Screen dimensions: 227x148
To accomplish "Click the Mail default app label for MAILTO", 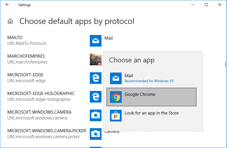I will pos(109,38).
